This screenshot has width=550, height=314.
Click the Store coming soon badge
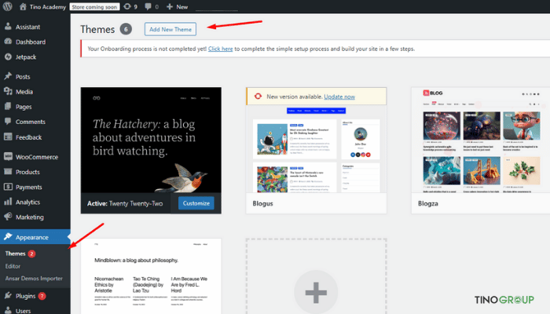(94, 6)
